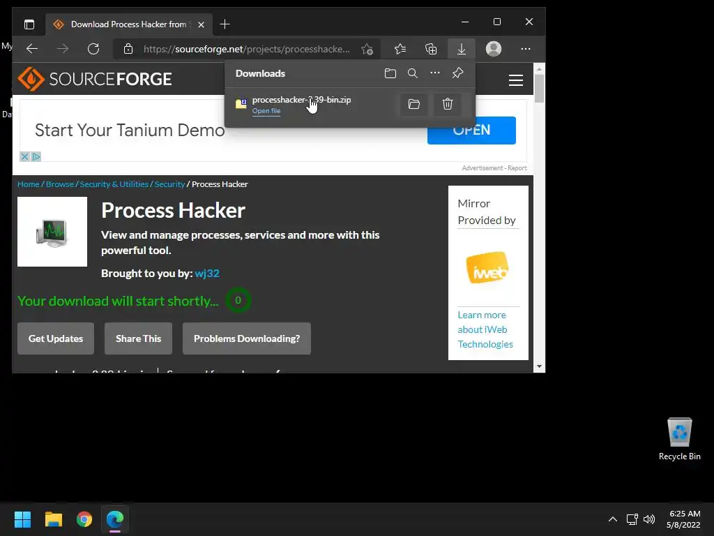Show hidden system tray icons chevron
Image resolution: width=714 pixels, height=536 pixels.
tap(613, 519)
